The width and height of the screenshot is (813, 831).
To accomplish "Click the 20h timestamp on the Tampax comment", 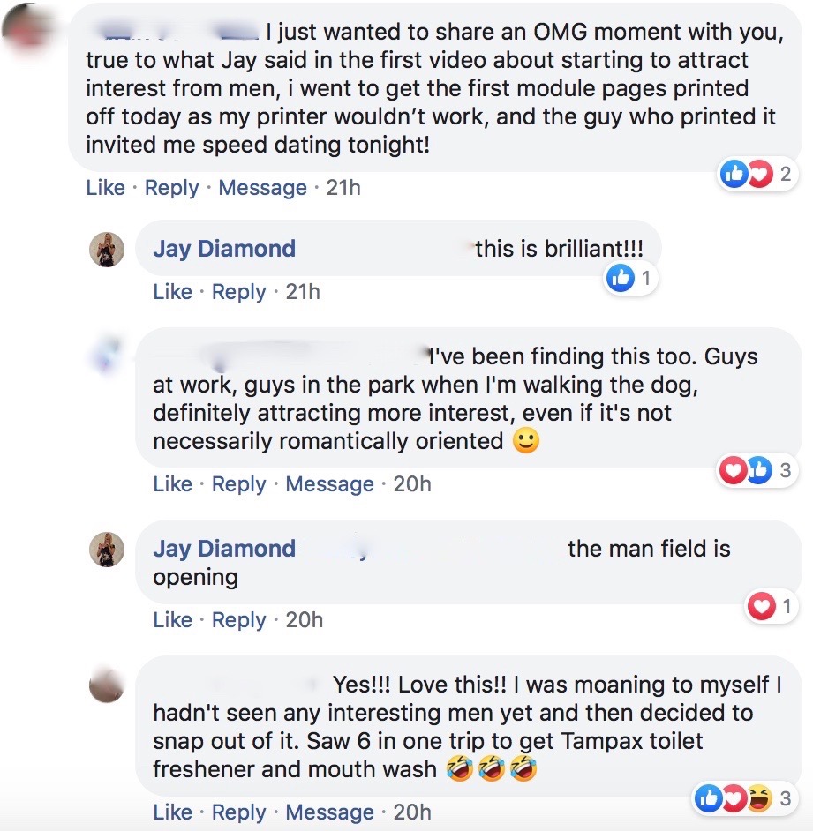I will [x=412, y=812].
